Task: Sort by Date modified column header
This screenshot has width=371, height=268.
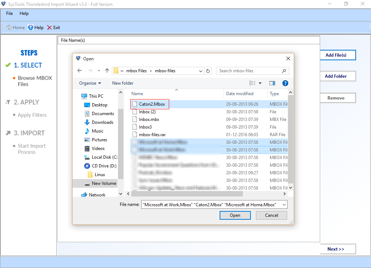Action: click(x=240, y=94)
